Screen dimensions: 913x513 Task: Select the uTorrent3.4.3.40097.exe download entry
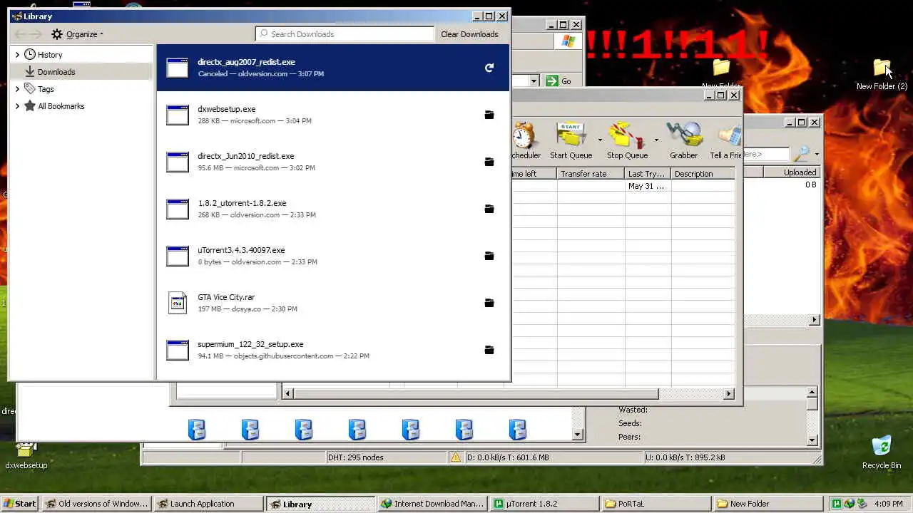(333, 256)
